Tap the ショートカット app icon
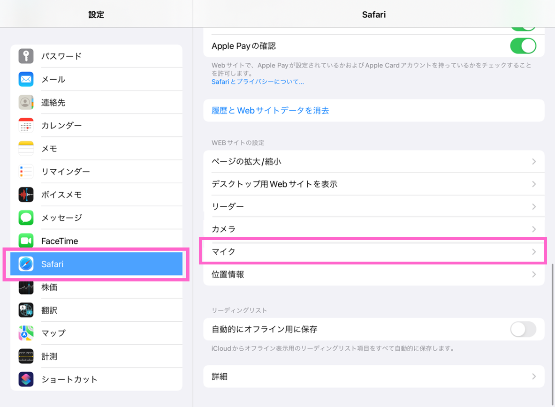This screenshot has height=407, width=555. coord(26,379)
